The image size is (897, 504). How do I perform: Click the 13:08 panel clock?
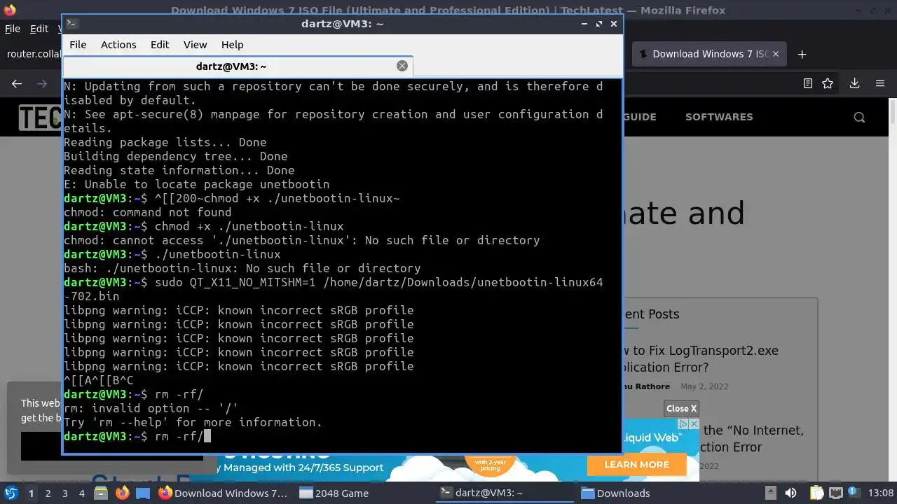(881, 493)
